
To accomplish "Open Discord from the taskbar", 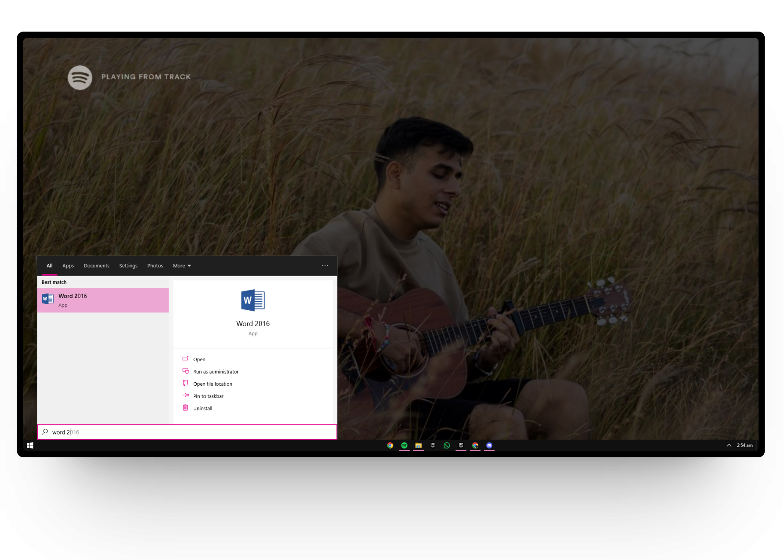I will [489, 445].
